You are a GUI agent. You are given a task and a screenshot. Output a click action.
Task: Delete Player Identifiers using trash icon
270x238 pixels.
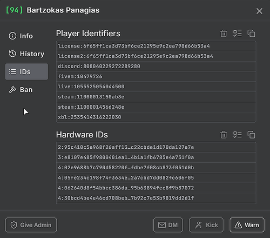pyautogui.click(x=224, y=34)
